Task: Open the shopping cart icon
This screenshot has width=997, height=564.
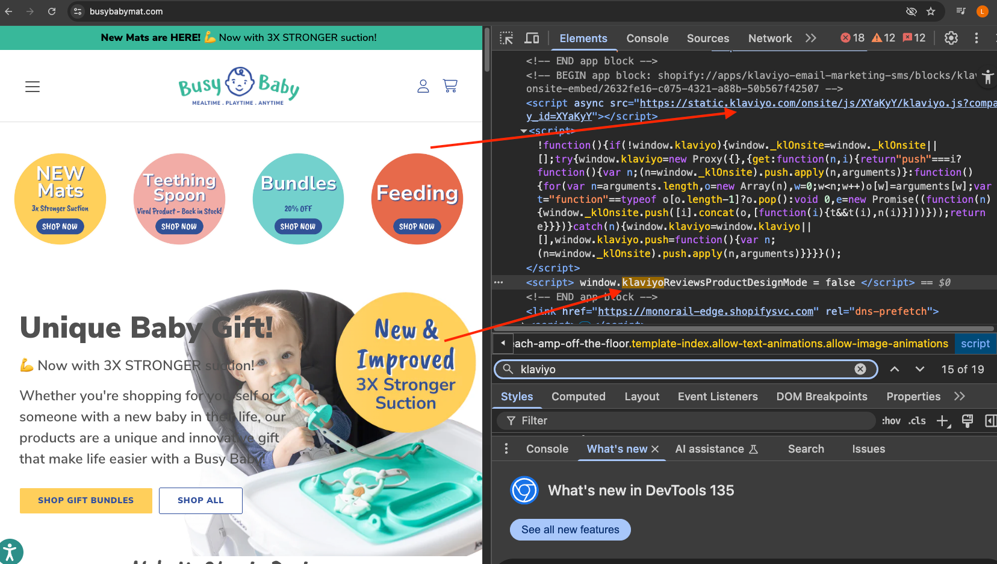Action: click(450, 86)
